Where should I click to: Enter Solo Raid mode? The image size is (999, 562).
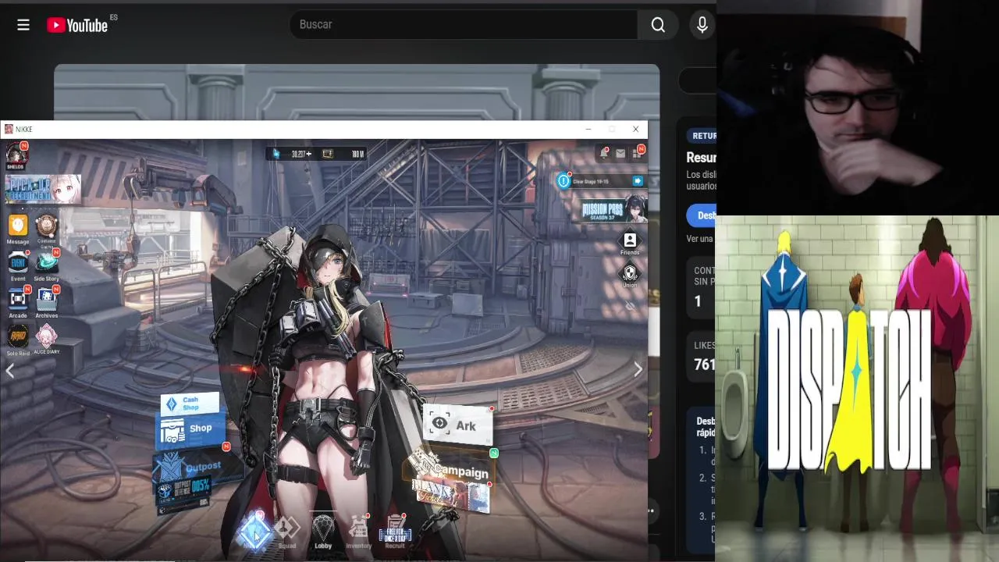coord(18,340)
